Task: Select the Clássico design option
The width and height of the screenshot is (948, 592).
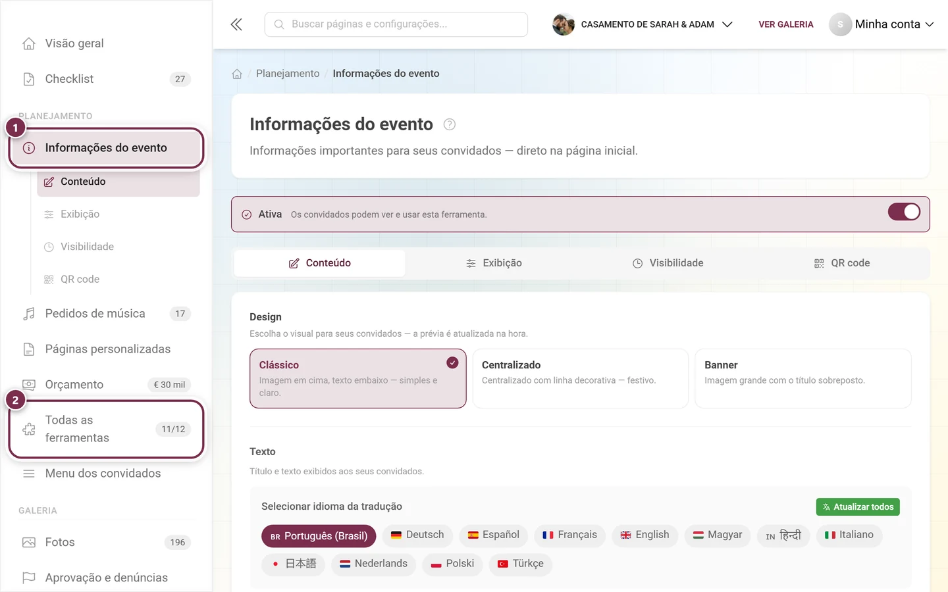Action: (358, 378)
